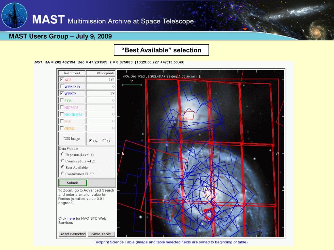Screen dimensions: 334x250
Task: Click the DSS Image label
Action: point(71,139)
